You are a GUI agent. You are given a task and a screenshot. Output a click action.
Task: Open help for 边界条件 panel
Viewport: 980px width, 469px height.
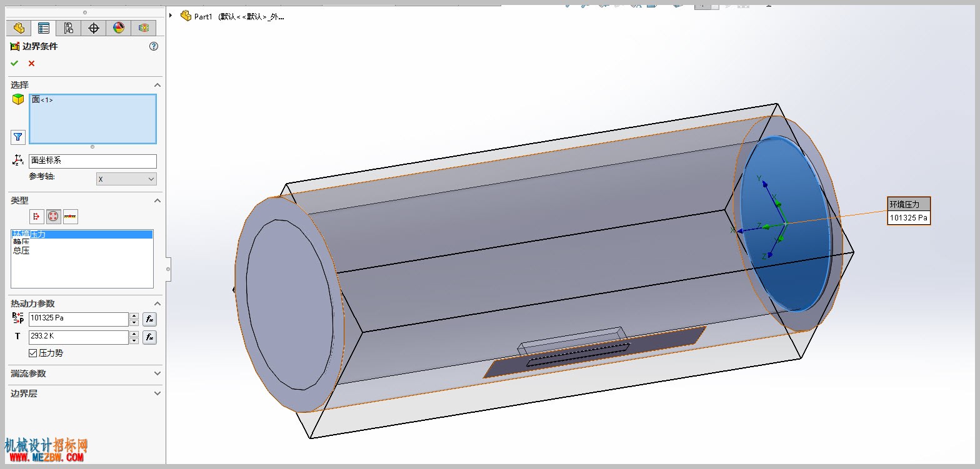tap(154, 46)
